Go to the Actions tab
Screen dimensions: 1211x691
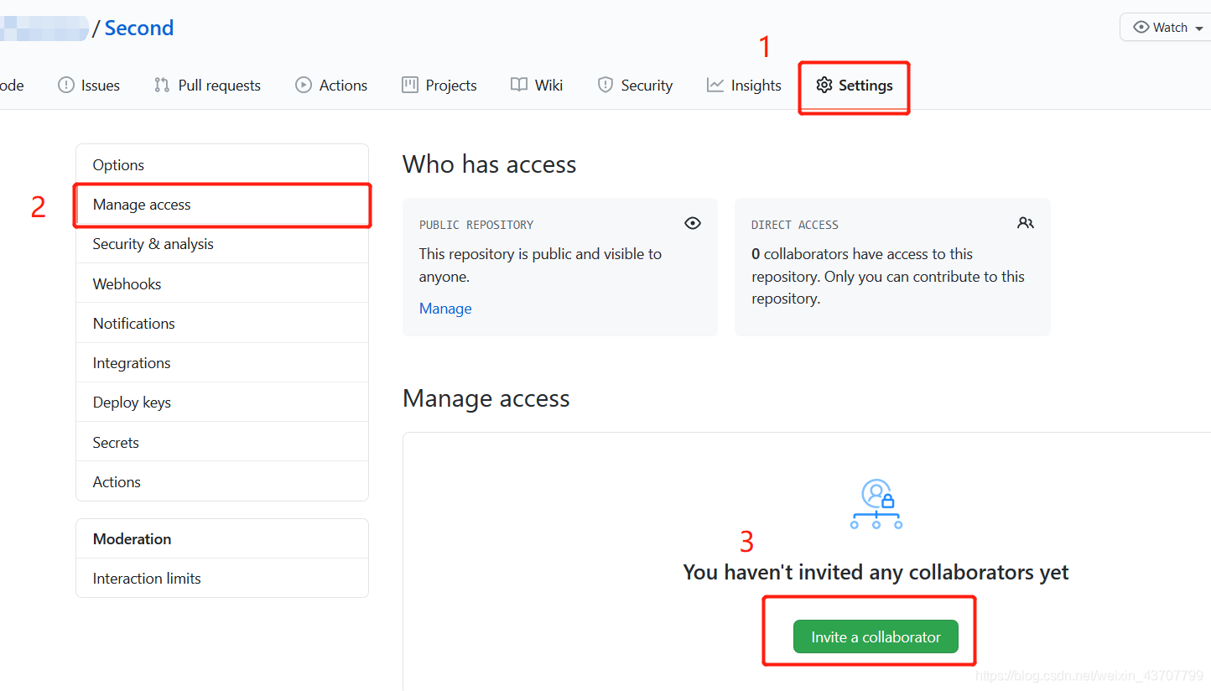(331, 85)
